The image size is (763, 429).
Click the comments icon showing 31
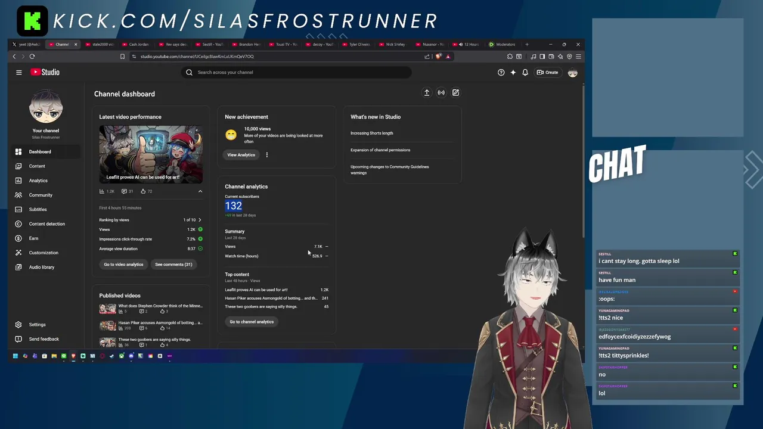(123, 191)
